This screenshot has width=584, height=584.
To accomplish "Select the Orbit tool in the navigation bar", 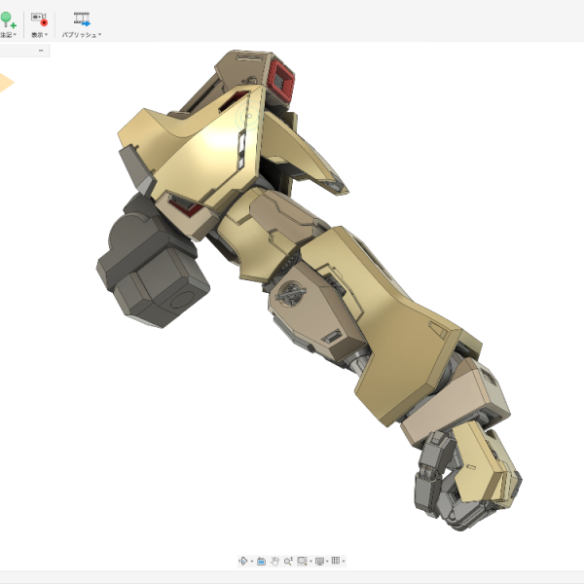I will pos(243,561).
